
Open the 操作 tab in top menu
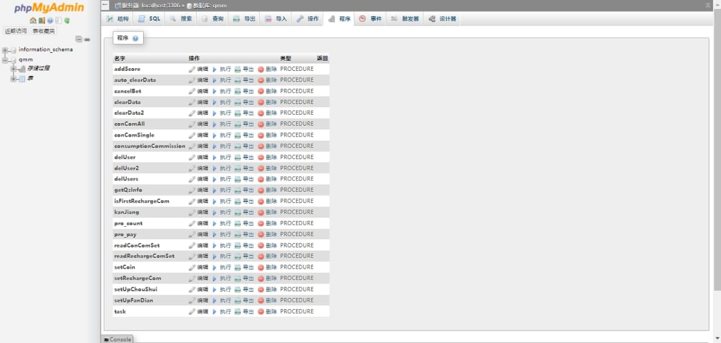coord(308,19)
